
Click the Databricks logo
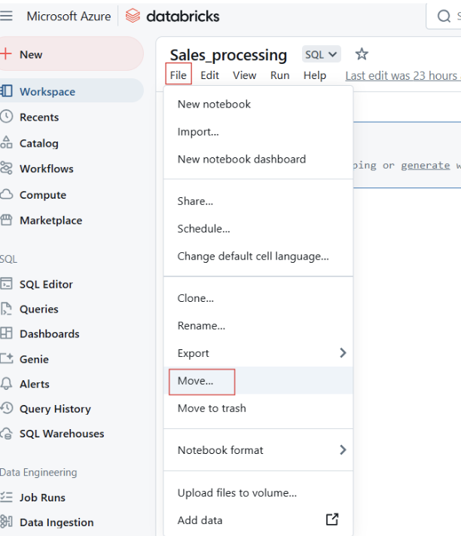click(x=172, y=16)
